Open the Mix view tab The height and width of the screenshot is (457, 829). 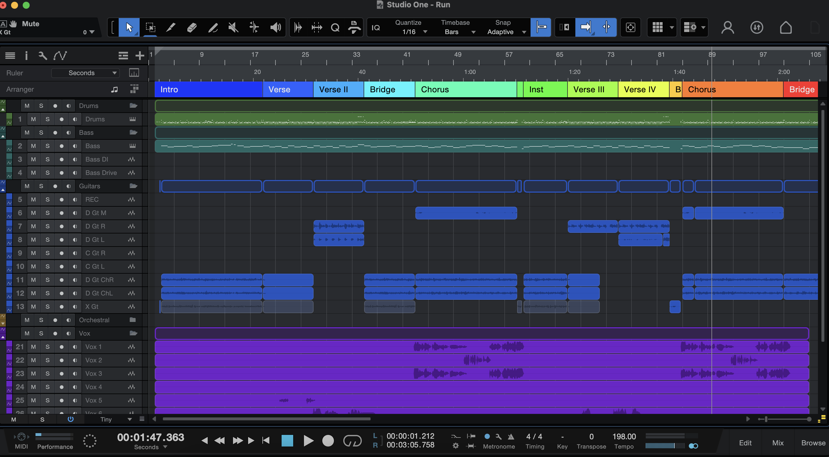click(x=778, y=443)
